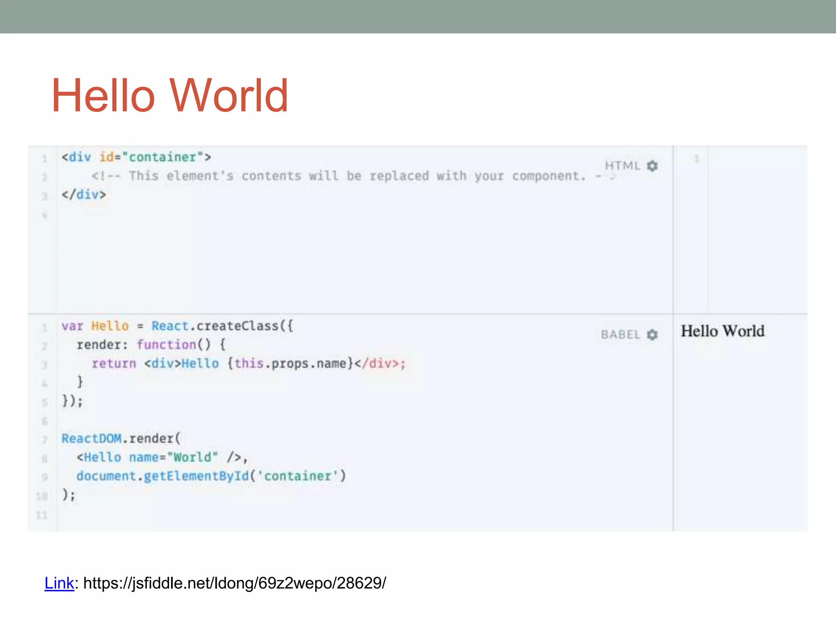Image resolution: width=836 pixels, height=627 pixels.
Task: Click the closing ');' on line 10
Action: pos(69,495)
